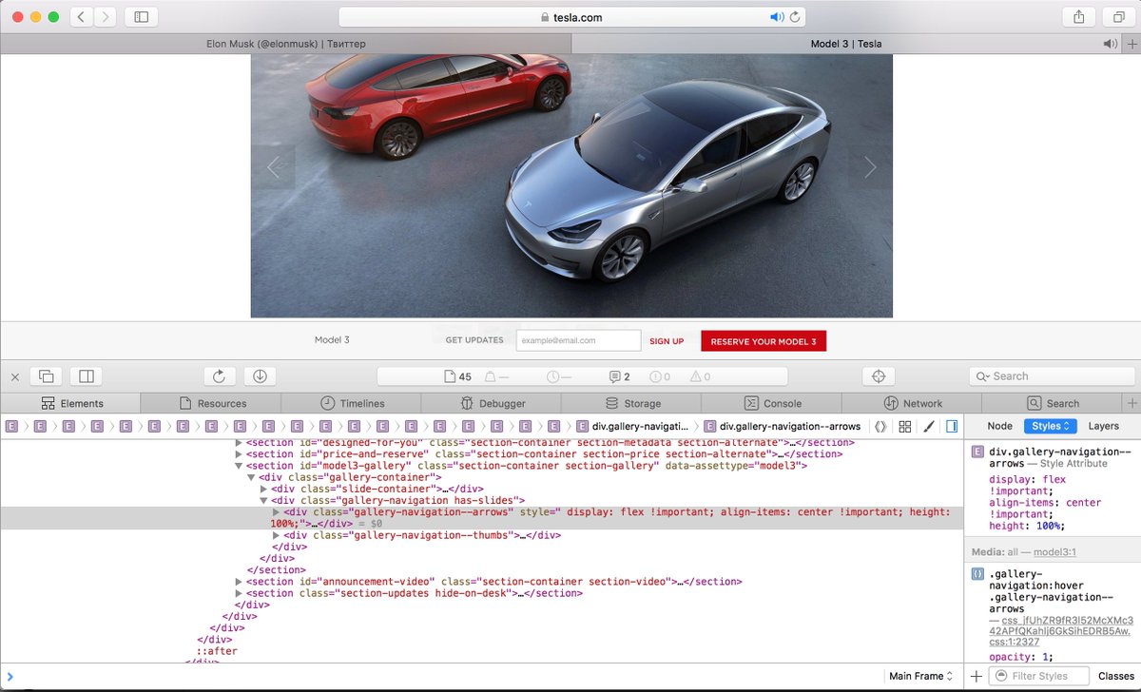Show next gallery image with right arrow
1141x692 pixels.
[870, 167]
